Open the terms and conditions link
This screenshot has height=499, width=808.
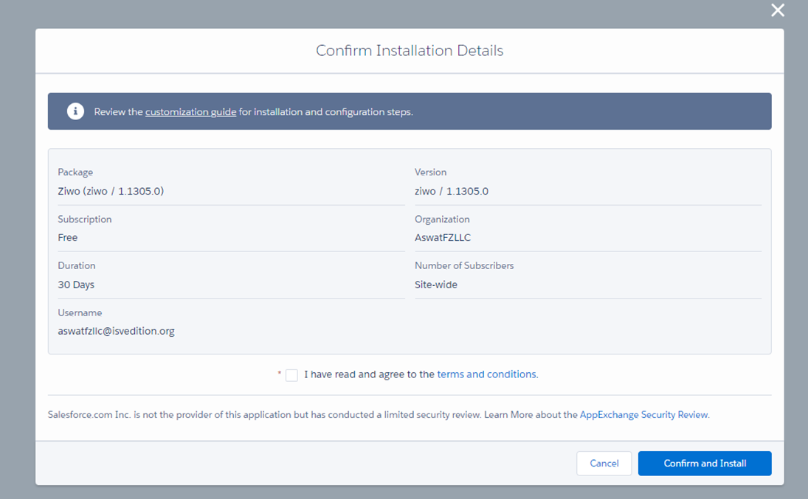click(486, 374)
